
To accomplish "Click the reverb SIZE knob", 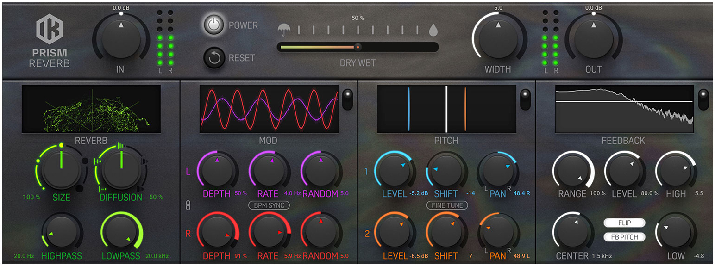I will 61,169.
